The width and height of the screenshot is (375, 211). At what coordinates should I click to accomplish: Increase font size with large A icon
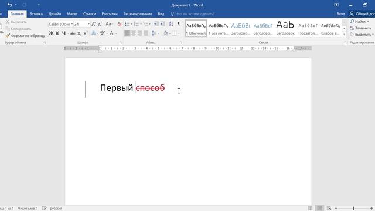[x=94, y=24]
